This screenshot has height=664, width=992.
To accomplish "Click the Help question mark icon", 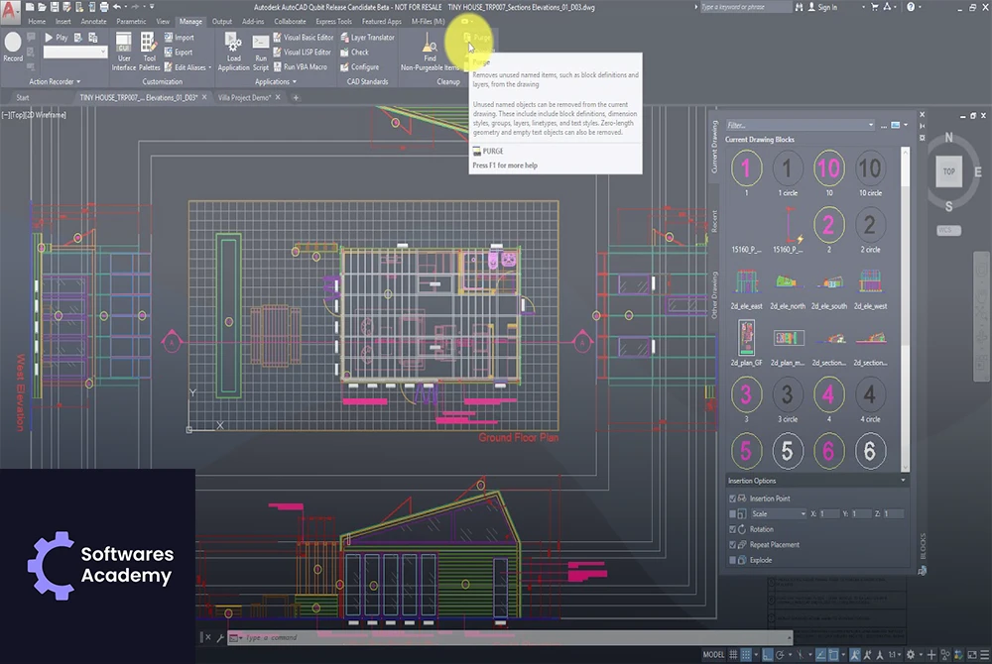I will pos(911,7).
